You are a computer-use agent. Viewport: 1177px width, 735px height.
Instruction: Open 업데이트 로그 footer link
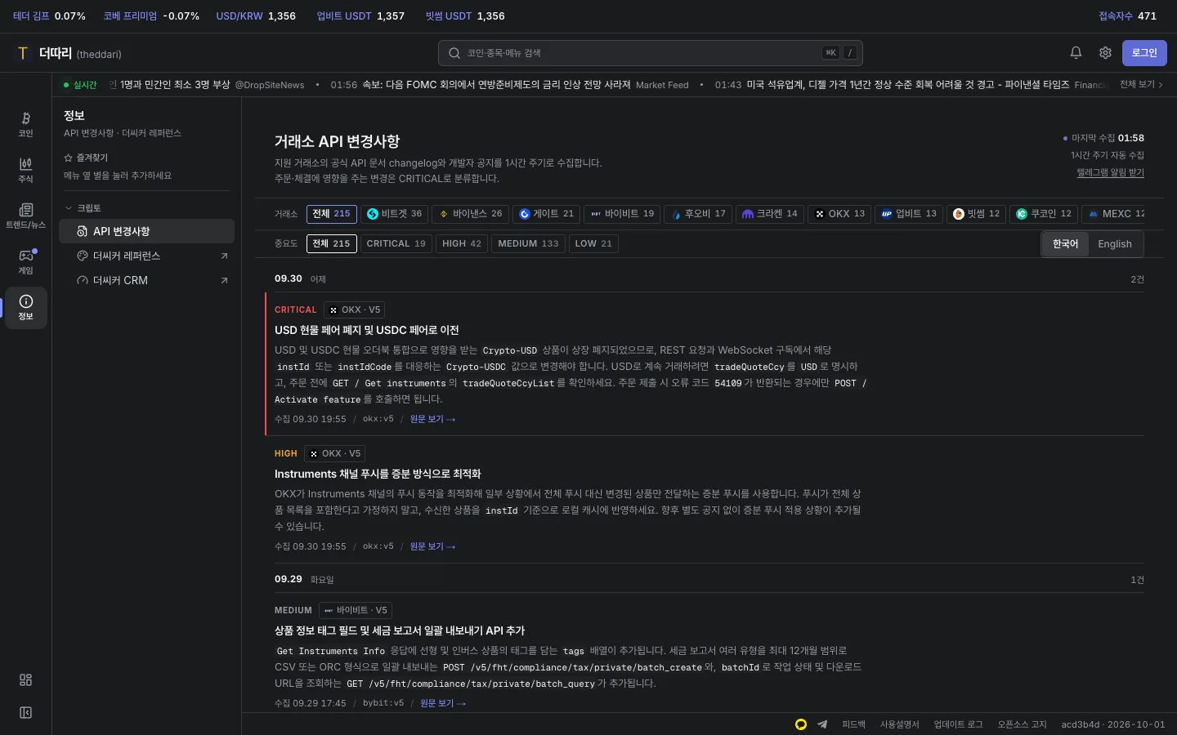(x=958, y=724)
